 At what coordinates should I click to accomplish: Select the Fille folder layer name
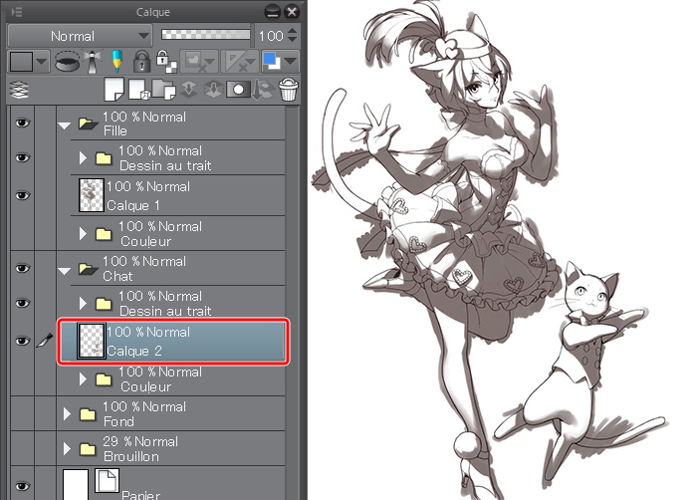[x=115, y=130]
